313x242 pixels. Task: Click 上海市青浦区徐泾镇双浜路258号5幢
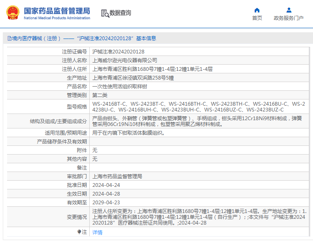tap(133, 78)
